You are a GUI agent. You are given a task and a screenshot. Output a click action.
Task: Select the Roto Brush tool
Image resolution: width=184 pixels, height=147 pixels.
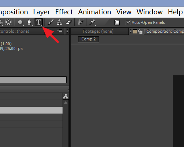click(81, 22)
